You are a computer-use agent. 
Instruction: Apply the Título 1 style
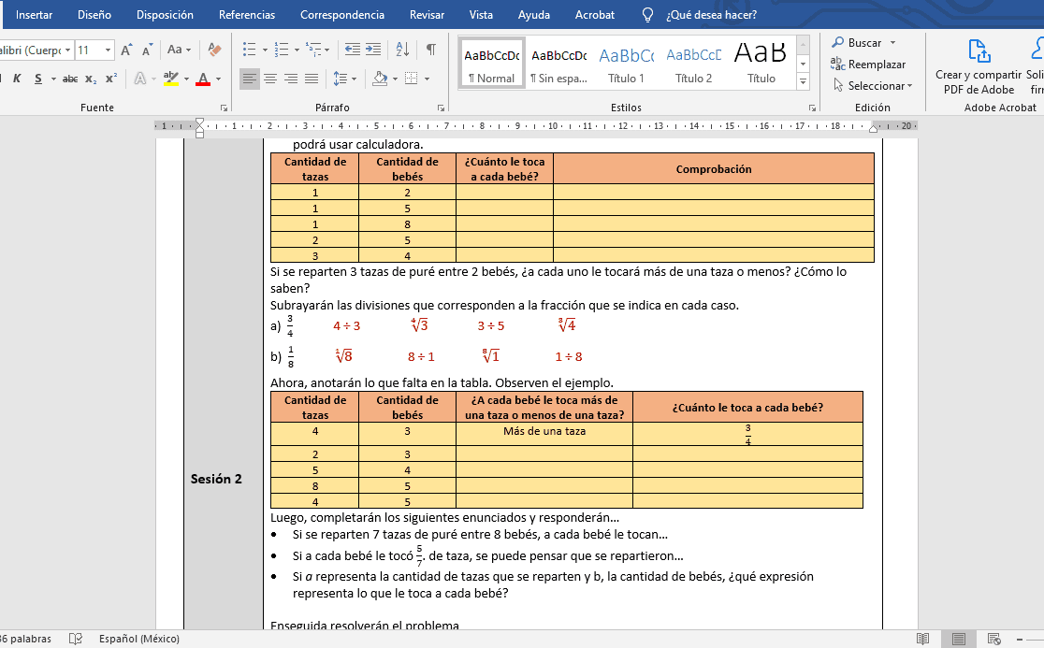[x=626, y=64]
